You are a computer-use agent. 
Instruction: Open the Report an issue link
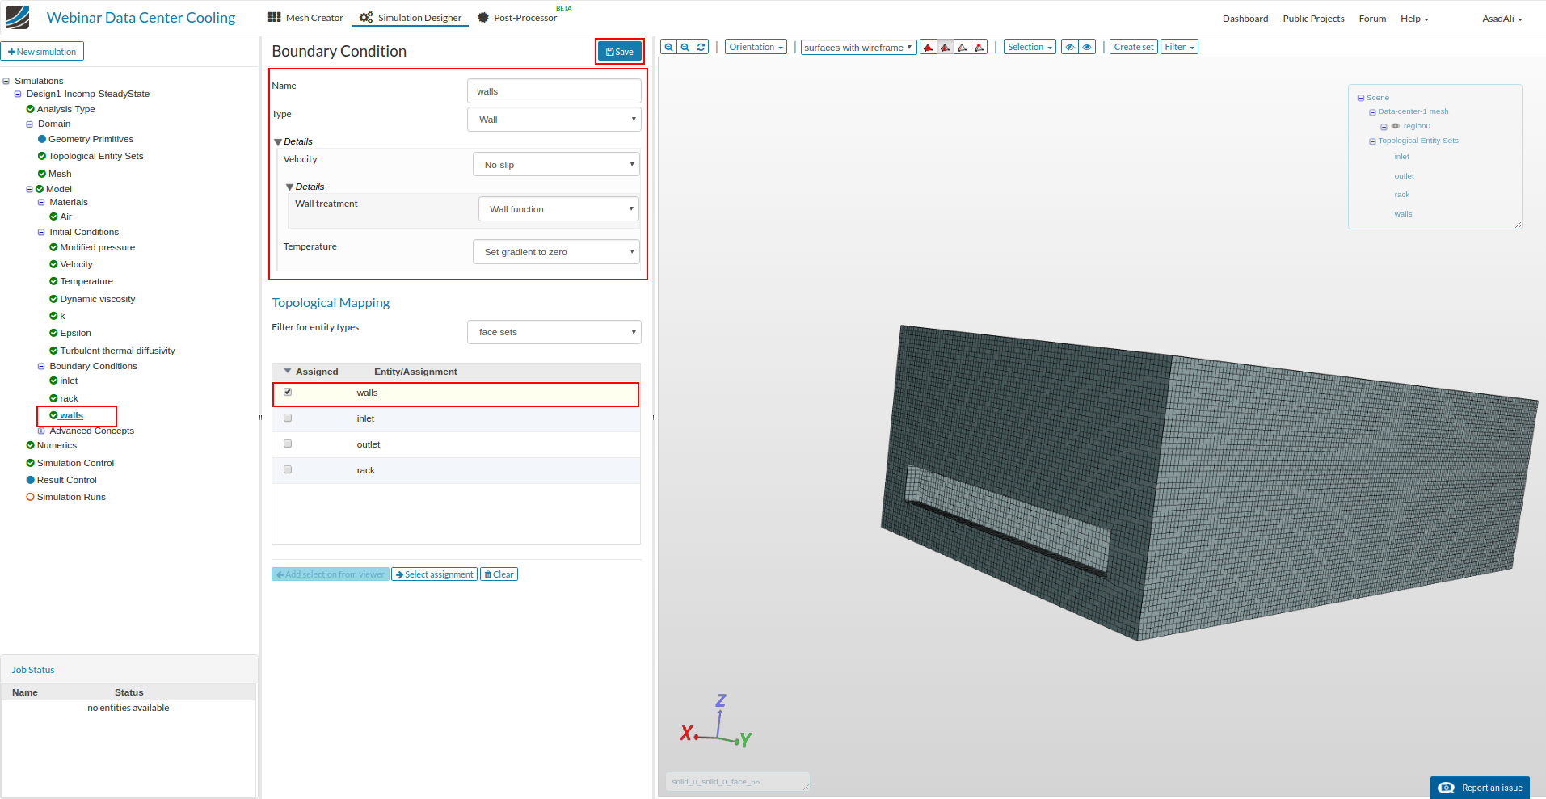(1480, 788)
